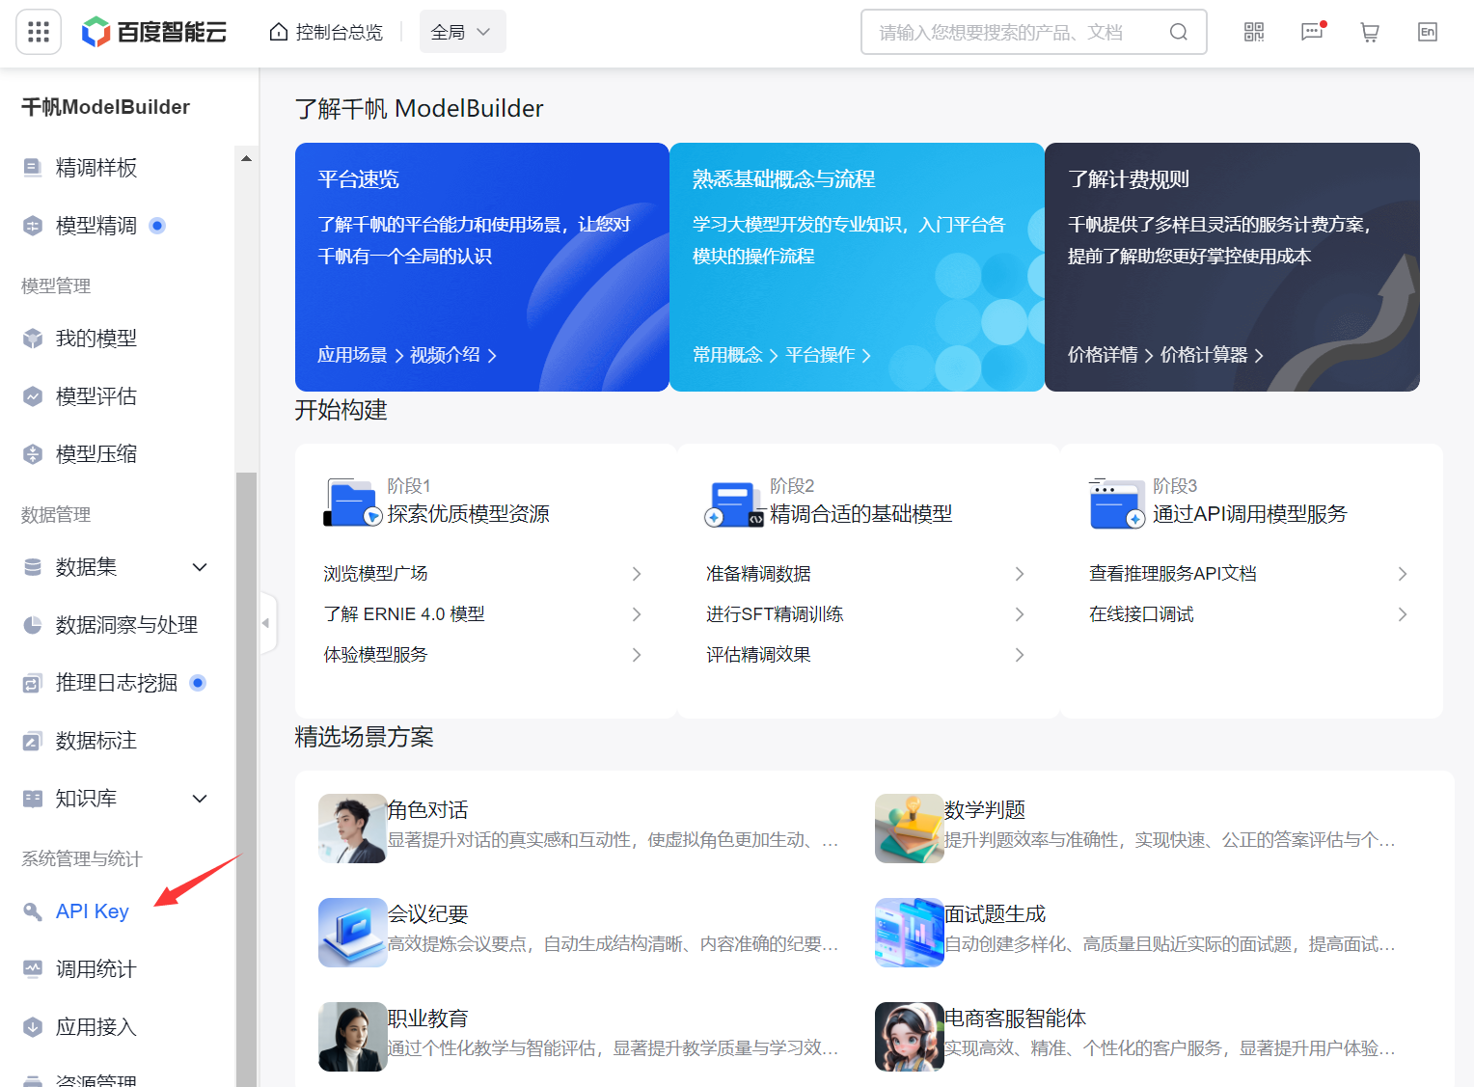Open the shopping cart icon
The height and width of the screenshot is (1087, 1474).
point(1370,32)
